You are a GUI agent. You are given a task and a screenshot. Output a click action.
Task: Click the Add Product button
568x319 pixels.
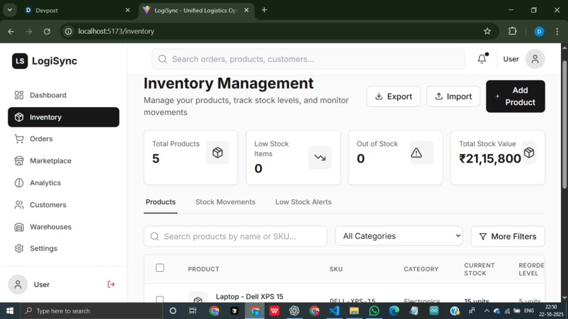[x=515, y=96]
